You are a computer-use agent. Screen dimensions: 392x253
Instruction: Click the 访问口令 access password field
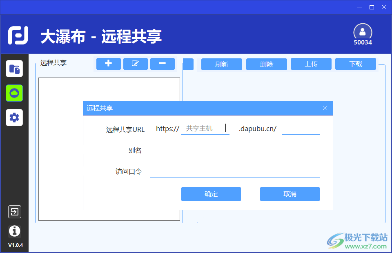235,171
